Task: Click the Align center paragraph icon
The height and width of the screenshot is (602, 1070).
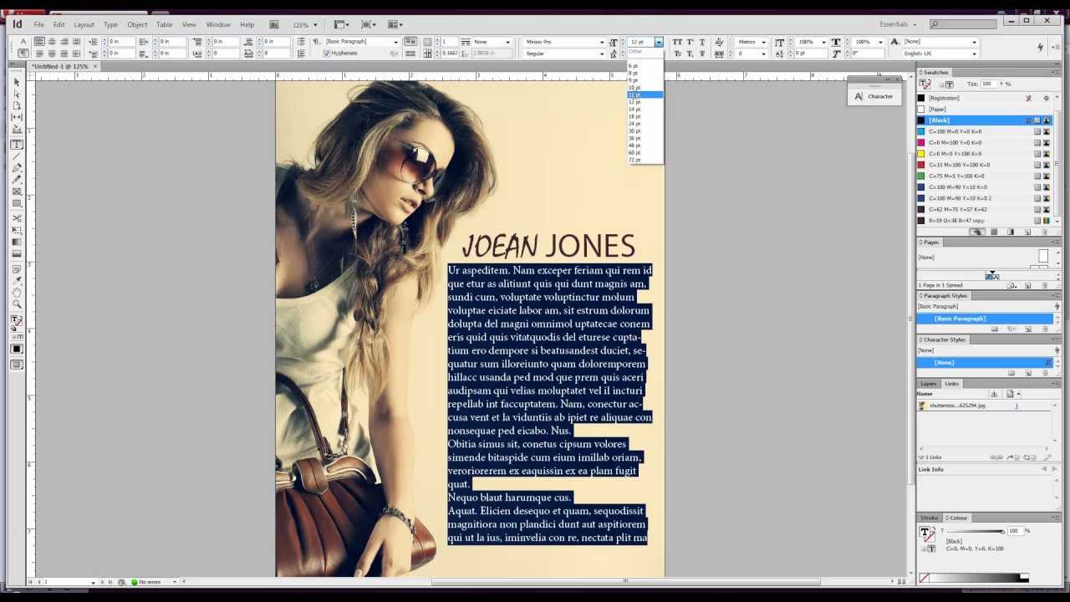Action: click(52, 42)
